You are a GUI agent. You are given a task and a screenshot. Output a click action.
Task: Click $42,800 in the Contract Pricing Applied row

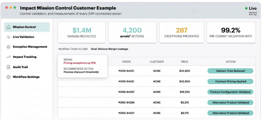185,82
